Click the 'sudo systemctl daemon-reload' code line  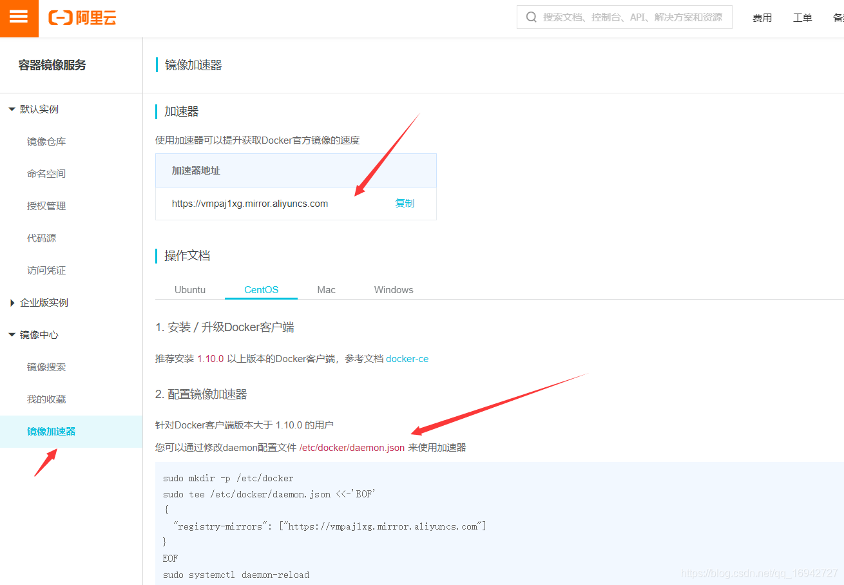pos(236,575)
